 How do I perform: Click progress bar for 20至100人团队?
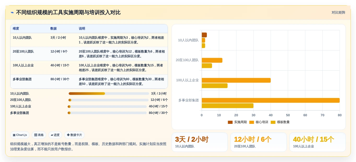108,100
